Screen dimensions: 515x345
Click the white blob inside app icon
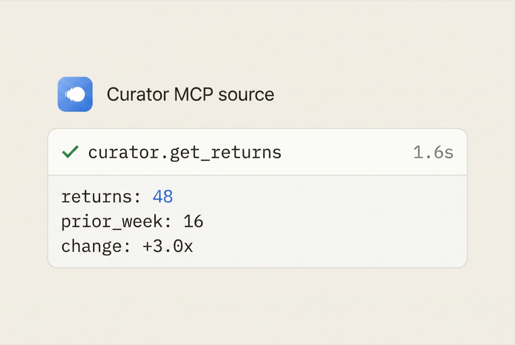point(75,94)
